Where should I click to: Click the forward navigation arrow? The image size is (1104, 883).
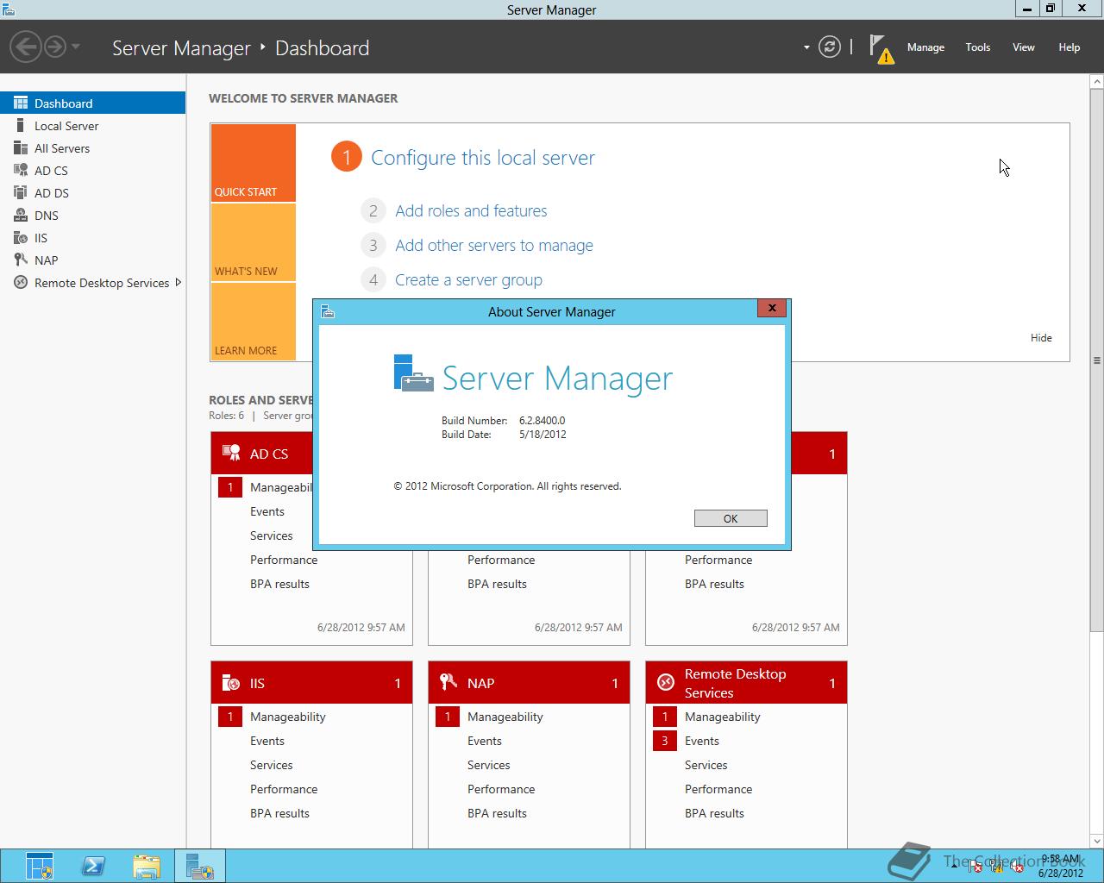pos(54,47)
